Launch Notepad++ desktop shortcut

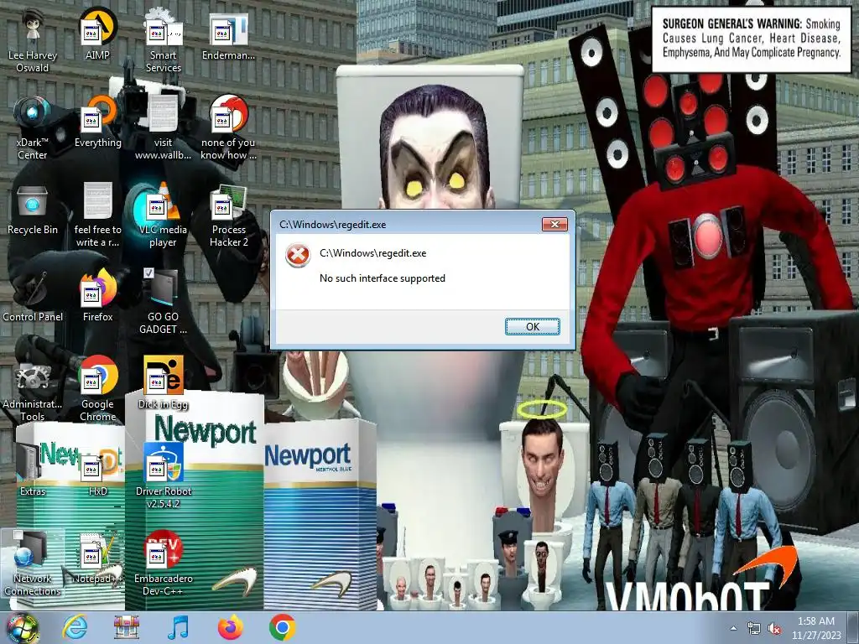(97, 558)
